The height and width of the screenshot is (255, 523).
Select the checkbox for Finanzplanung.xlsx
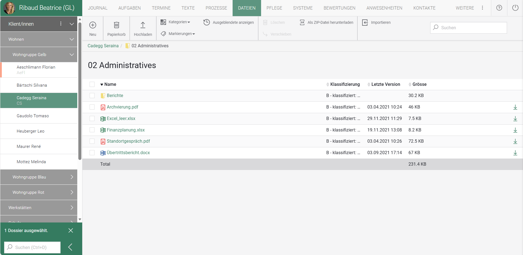click(92, 130)
